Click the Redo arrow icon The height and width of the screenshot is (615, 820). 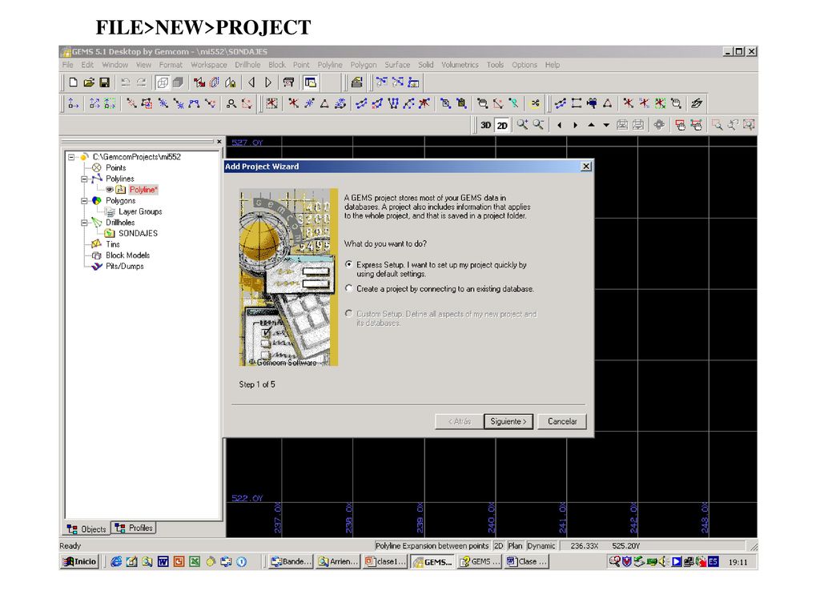pyautogui.click(x=141, y=82)
